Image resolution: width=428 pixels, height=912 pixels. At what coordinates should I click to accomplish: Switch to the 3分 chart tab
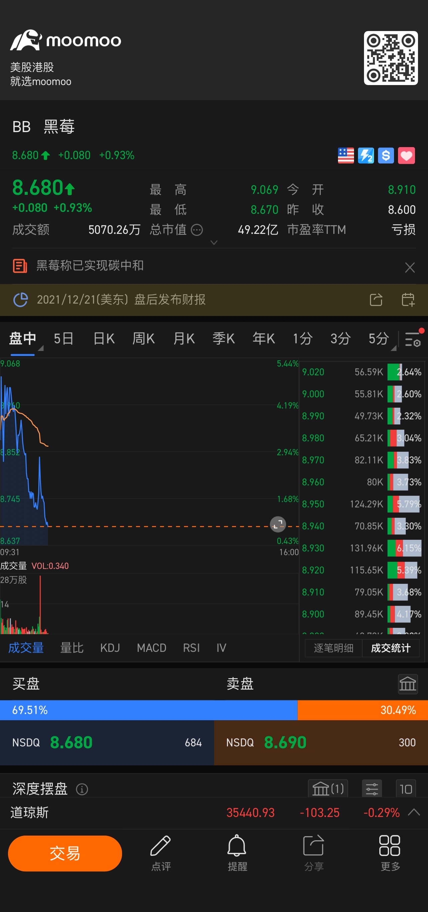coord(341,339)
